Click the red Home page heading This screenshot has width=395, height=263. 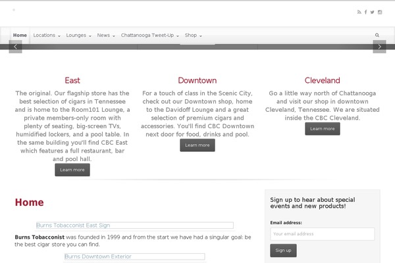click(29, 203)
